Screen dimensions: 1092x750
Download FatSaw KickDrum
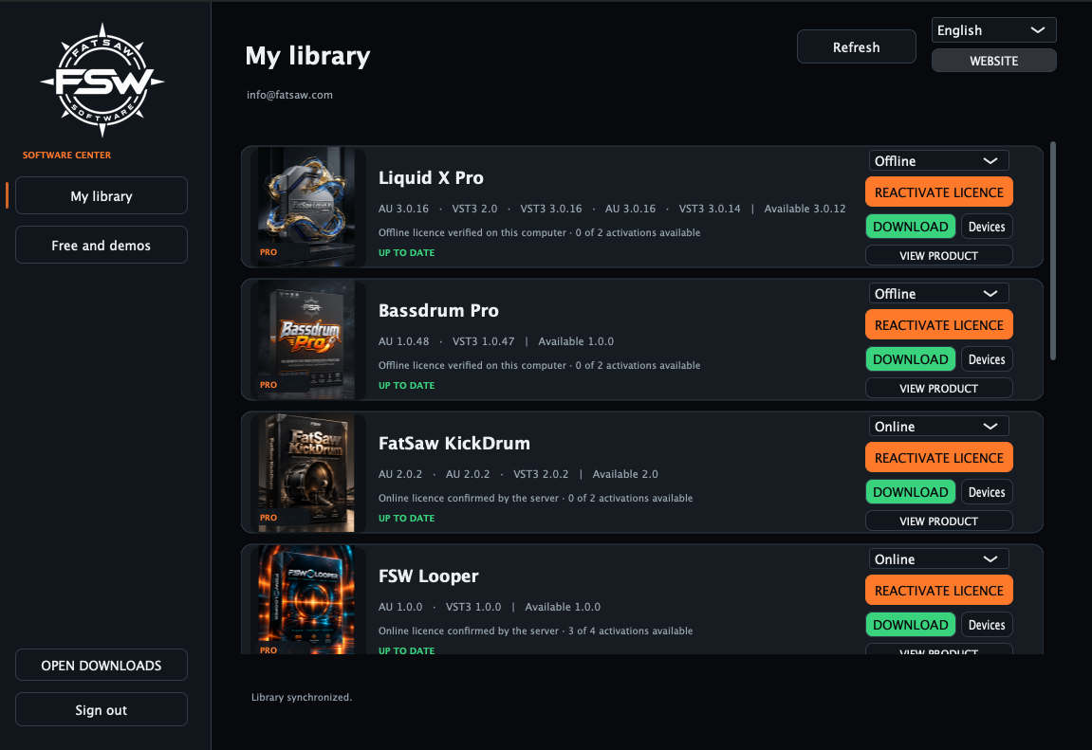pos(910,492)
